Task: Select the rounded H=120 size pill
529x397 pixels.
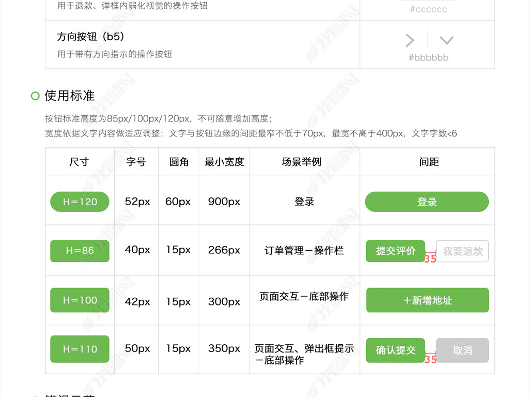Action: click(x=80, y=202)
